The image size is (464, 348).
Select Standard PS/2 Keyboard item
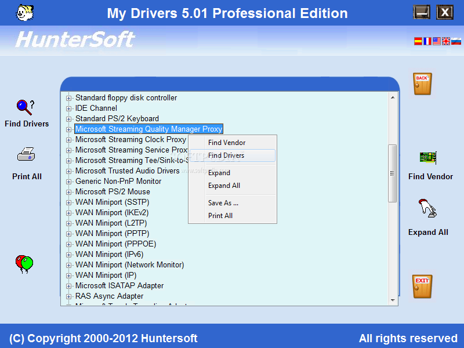click(x=117, y=119)
